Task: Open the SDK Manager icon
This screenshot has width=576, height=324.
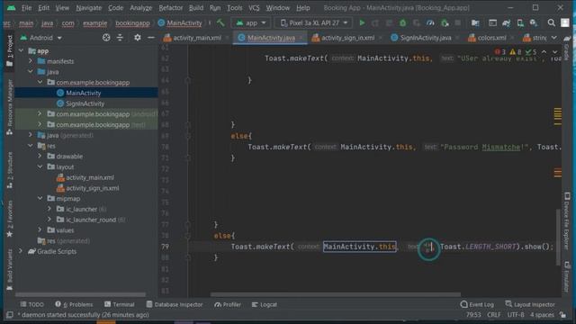Action: point(534,22)
